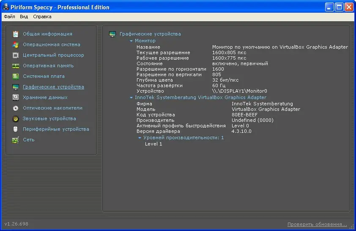Screen dimensions: 356x231
Task: Click the Рабочее разрешение value 1600x775 пкс
Action: point(229,58)
